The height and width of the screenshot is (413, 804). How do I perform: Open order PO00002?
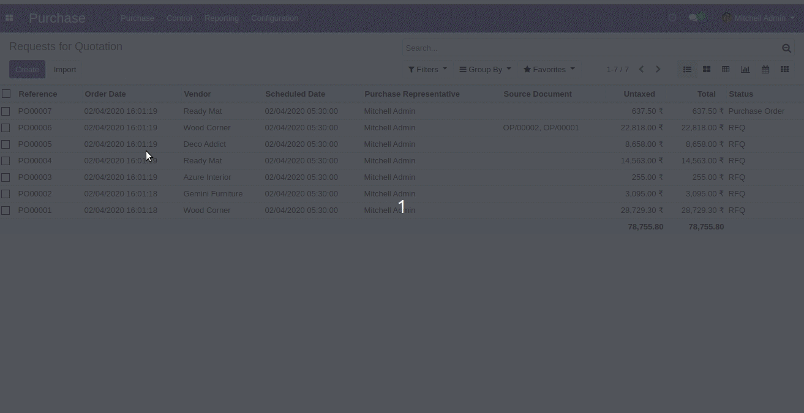(35, 194)
